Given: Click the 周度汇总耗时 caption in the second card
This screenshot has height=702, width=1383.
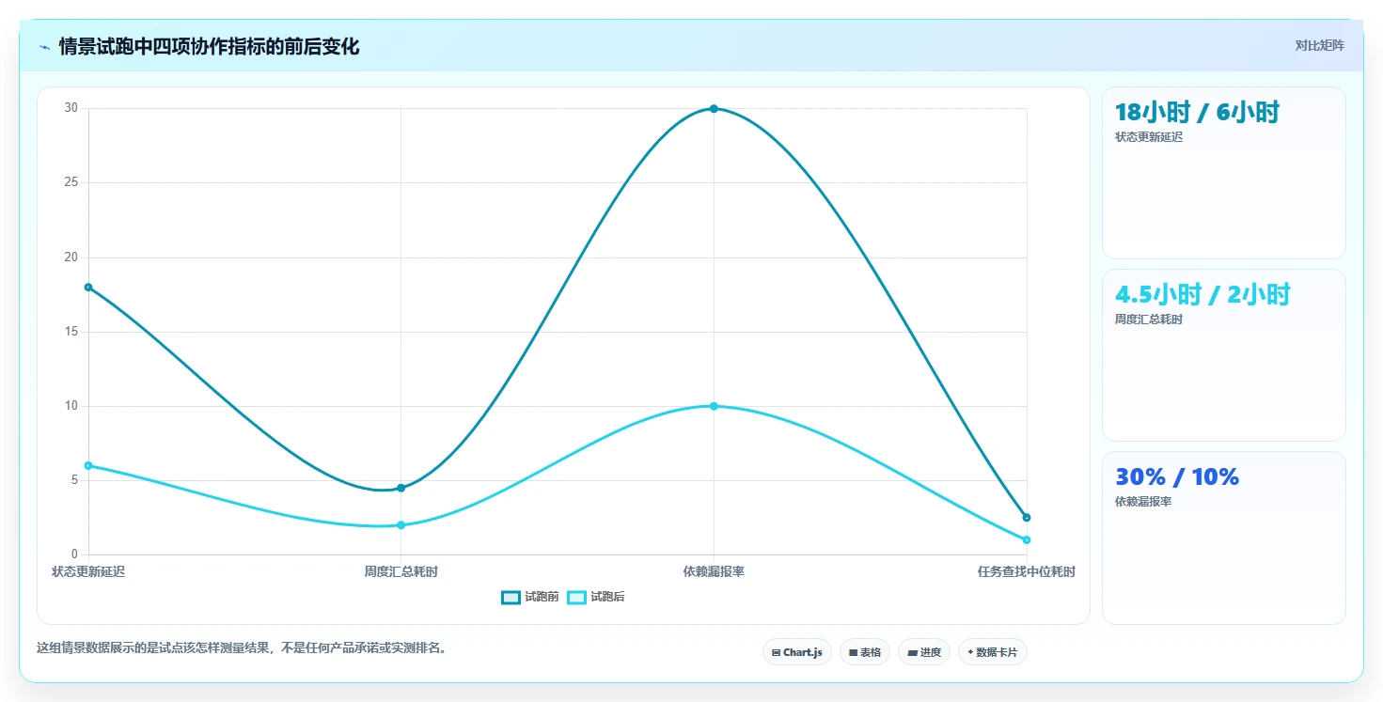Looking at the screenshot, I should click(1149, 320).
